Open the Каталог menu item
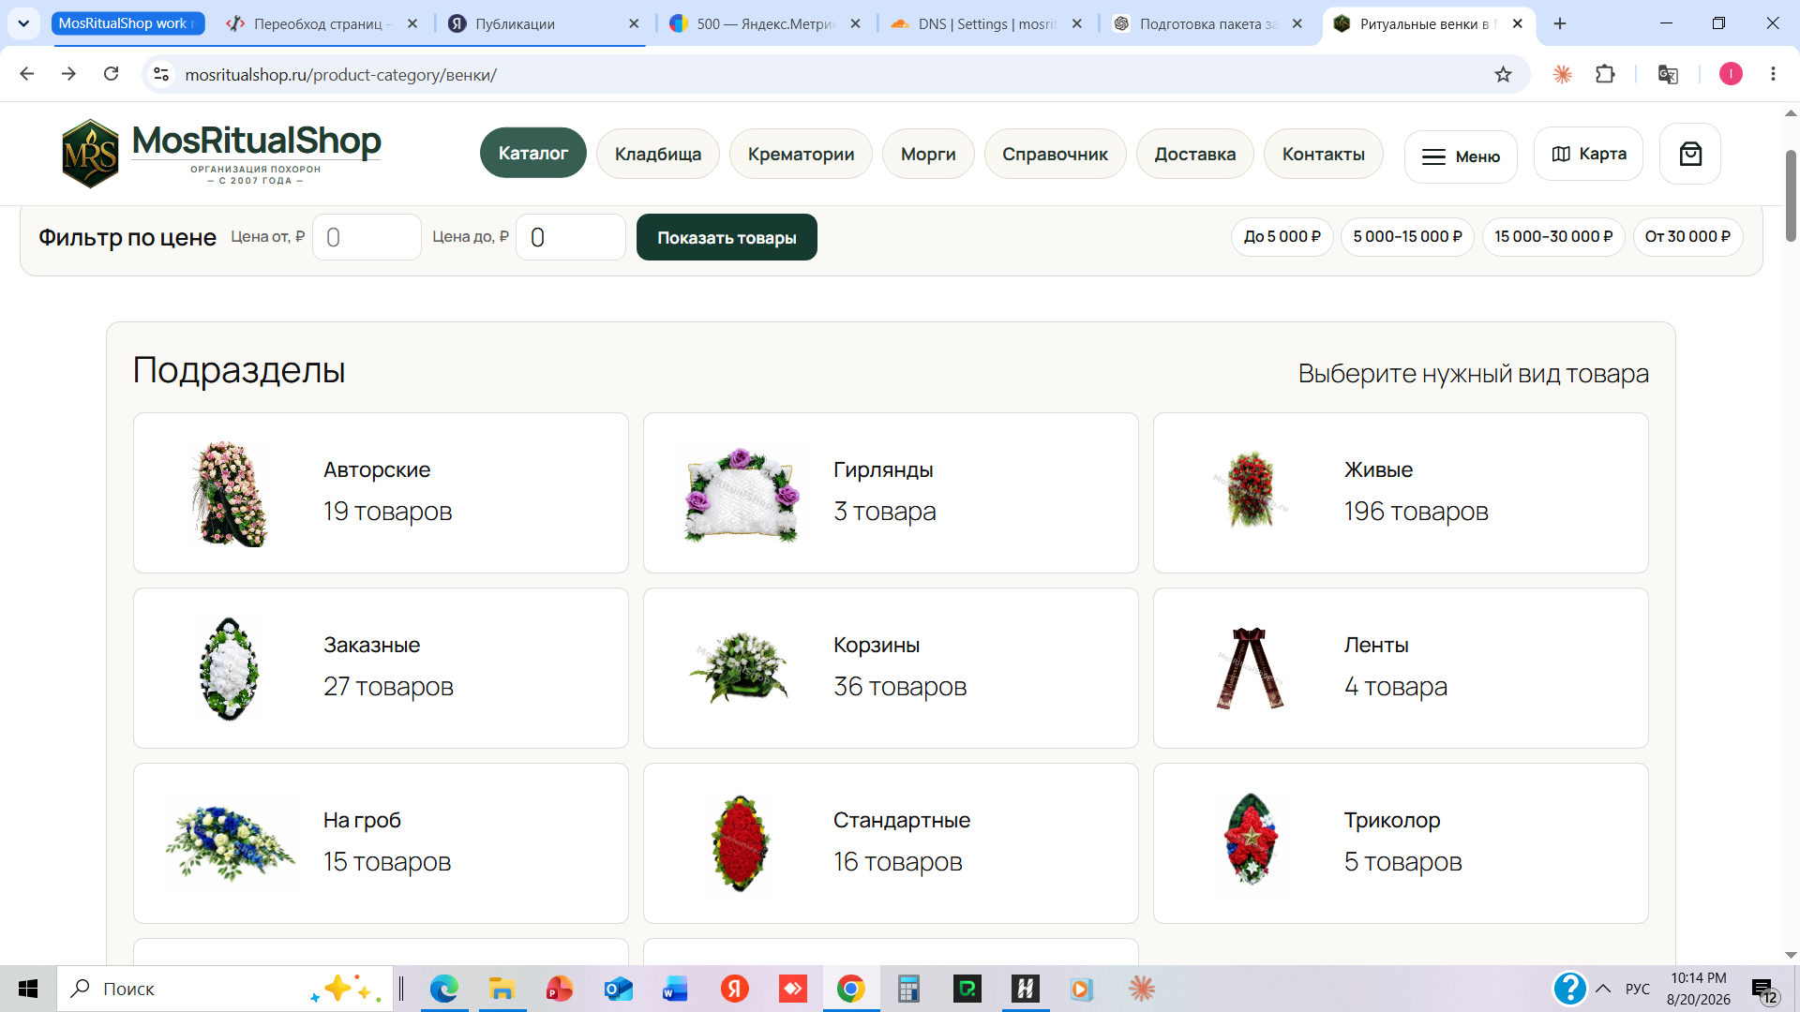1800x1012 pixels. (x=532, y=153)
